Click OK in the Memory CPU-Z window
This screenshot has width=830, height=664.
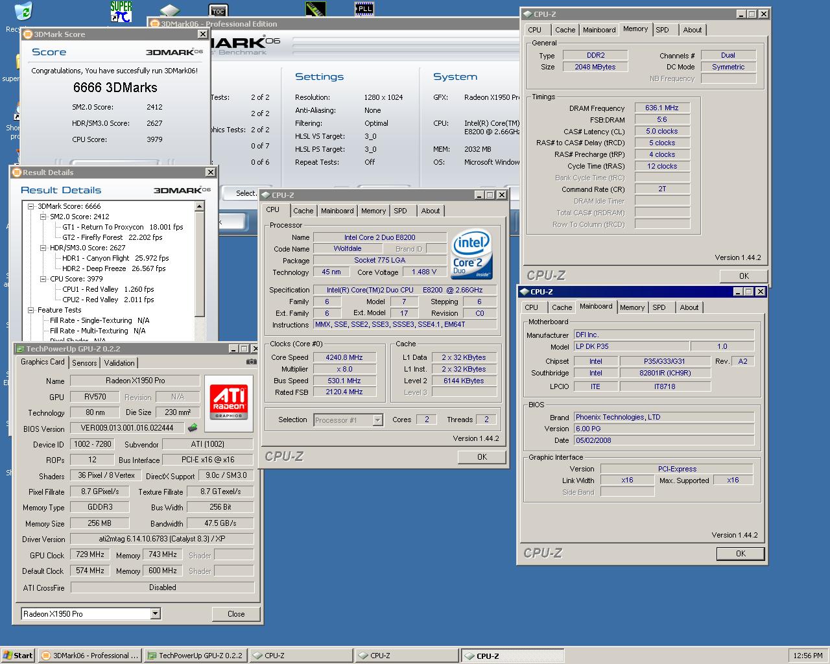click(744, 276)
